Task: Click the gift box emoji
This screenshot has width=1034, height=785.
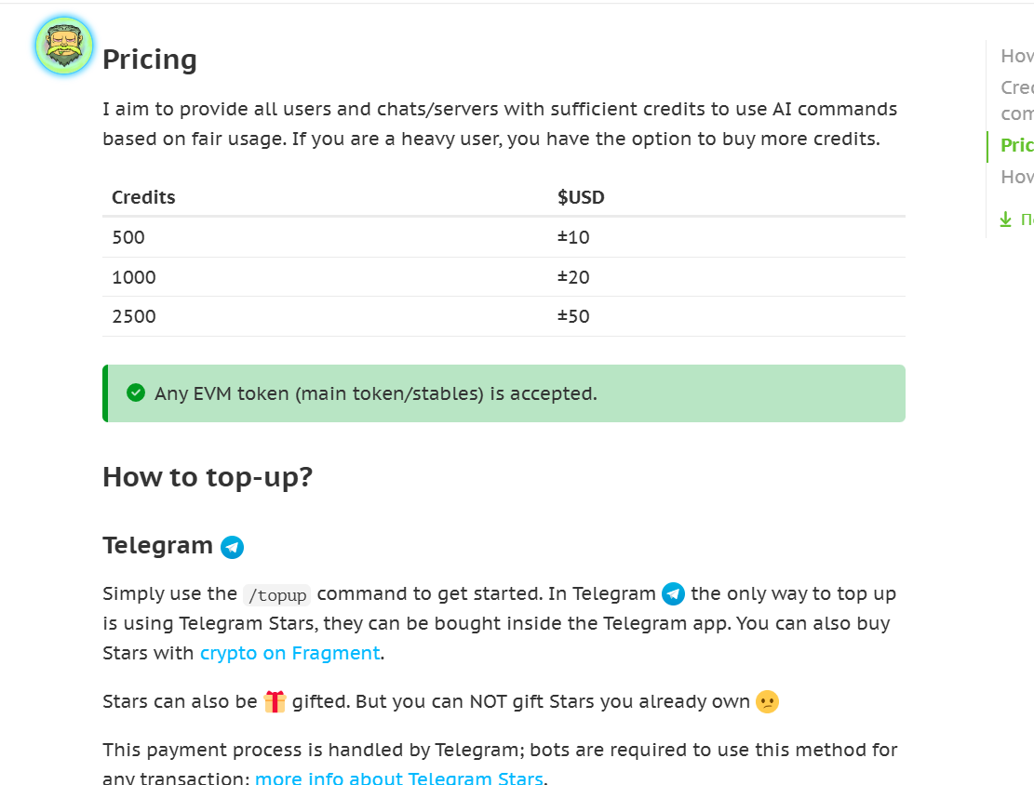Action: [275, 701]
